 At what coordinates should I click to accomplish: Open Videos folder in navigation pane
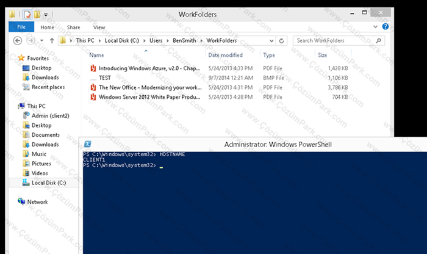click(x=40, y=173)
